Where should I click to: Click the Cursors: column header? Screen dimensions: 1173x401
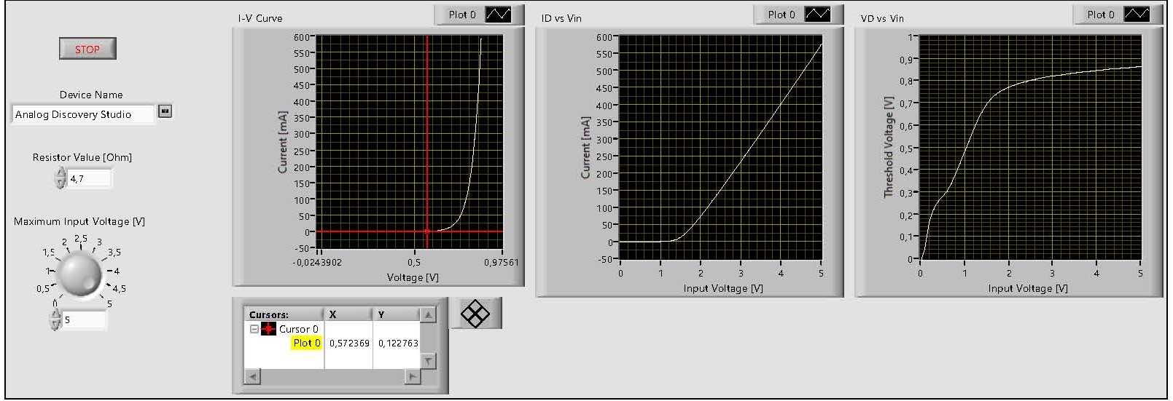click(284, 314)
